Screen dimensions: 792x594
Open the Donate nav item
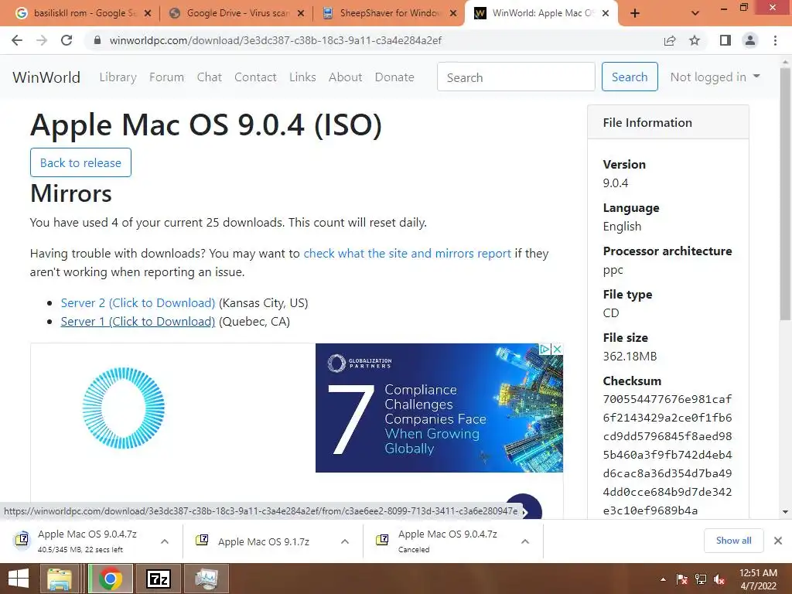click(394, 77)
